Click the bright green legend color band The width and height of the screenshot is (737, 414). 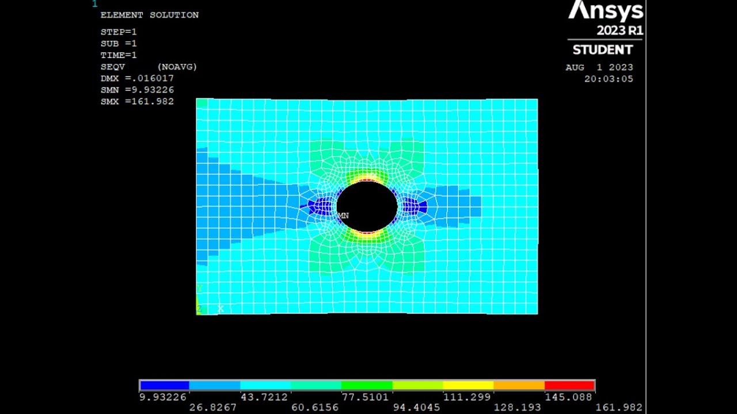pos(367,385)
